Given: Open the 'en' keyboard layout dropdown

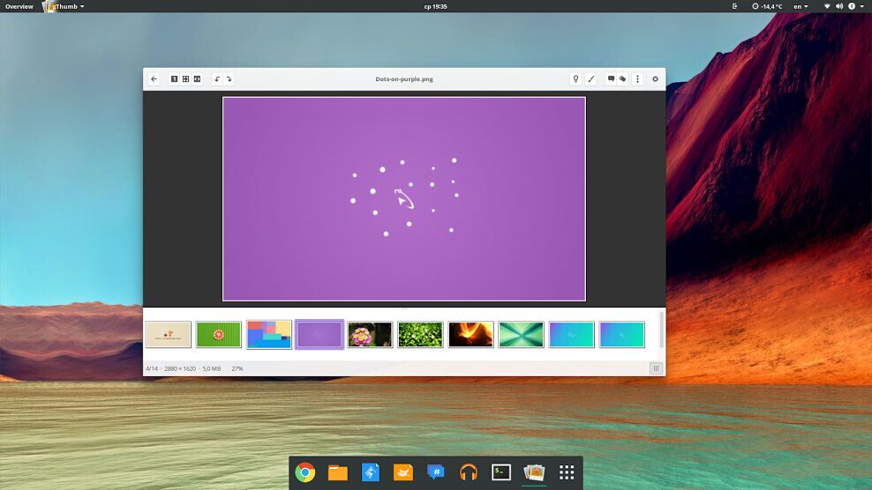Looking at the screenshot, I should [x=801, y=6].
